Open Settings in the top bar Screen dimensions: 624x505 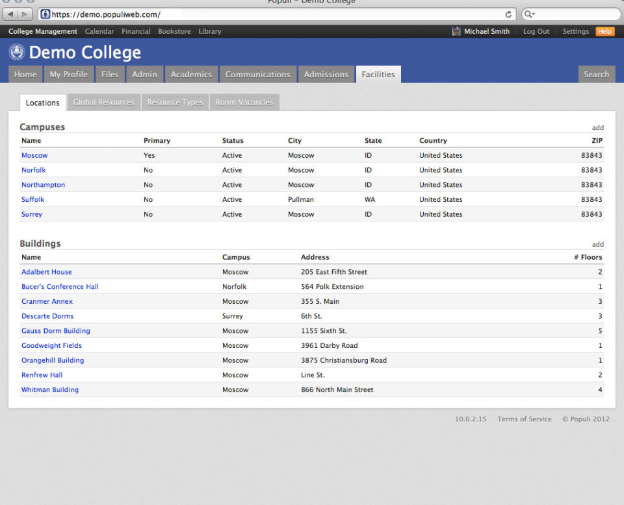coord(575,31)
